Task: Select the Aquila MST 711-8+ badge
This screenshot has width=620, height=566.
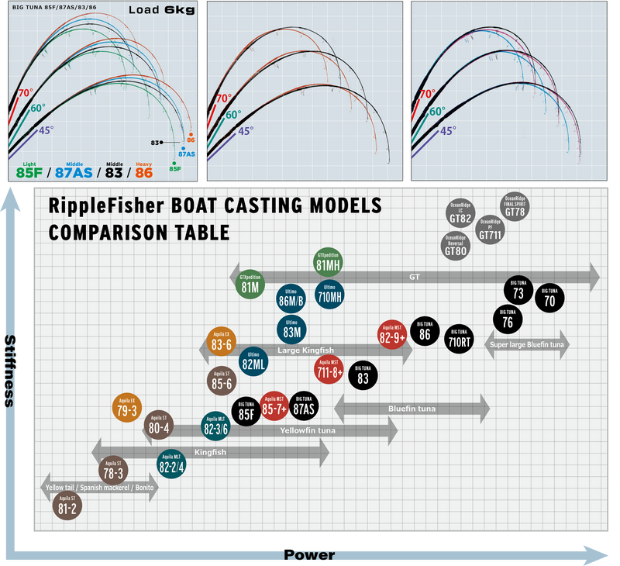Action: tap(329, 369)
